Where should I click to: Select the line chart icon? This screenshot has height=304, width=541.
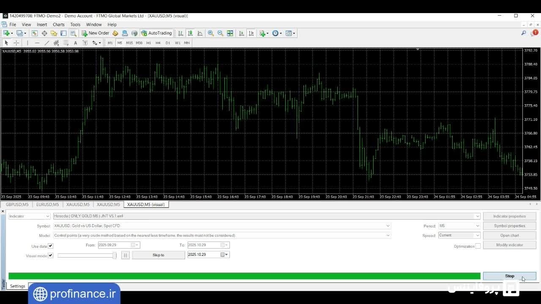pos(200,33)
